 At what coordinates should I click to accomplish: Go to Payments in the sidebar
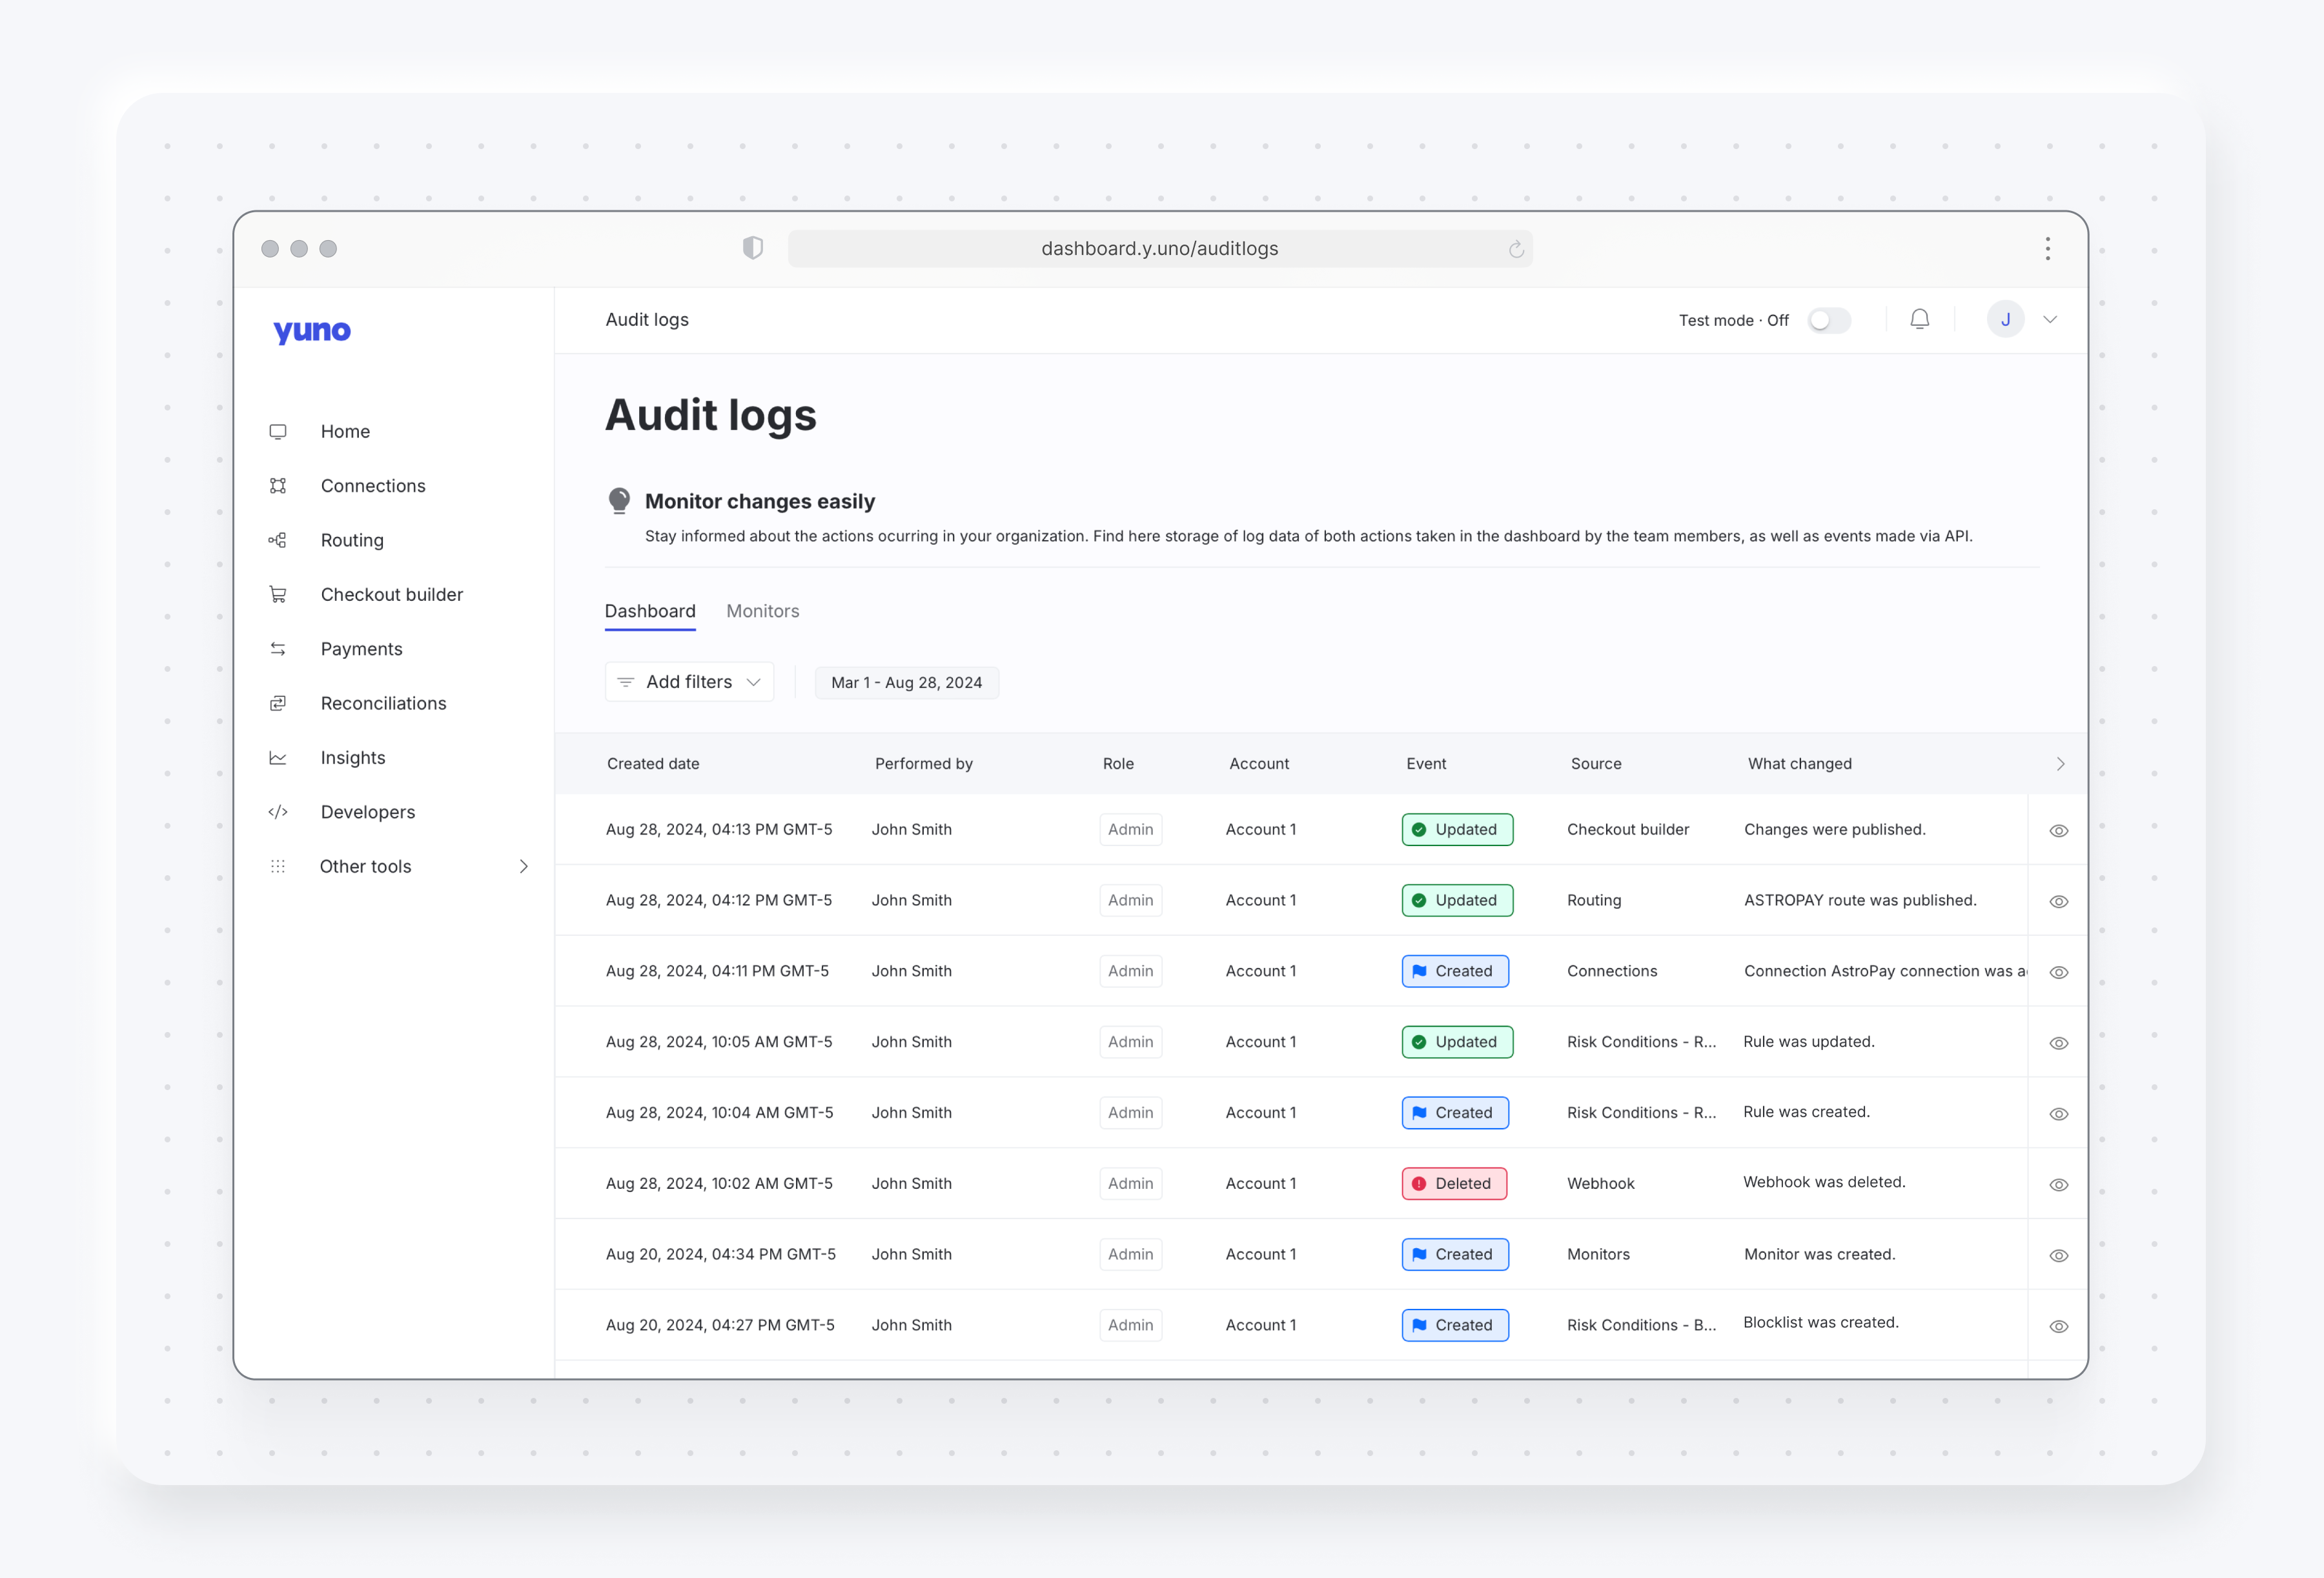coord(361,649)
